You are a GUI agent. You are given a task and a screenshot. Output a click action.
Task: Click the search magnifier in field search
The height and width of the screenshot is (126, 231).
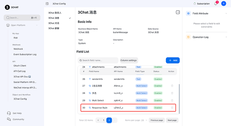click(81, 60)
